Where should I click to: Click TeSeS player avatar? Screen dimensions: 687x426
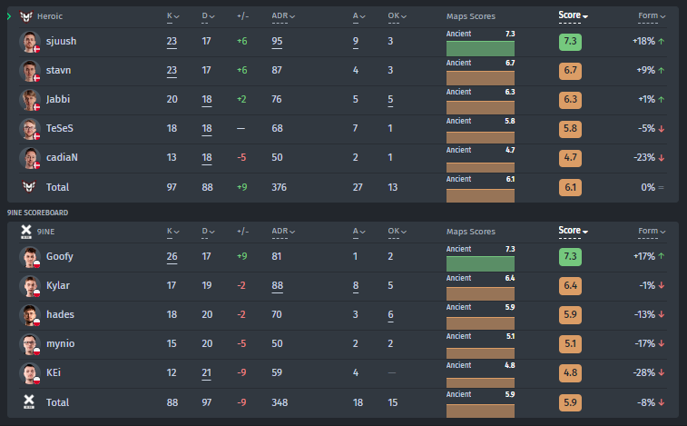tap(30, 129)
